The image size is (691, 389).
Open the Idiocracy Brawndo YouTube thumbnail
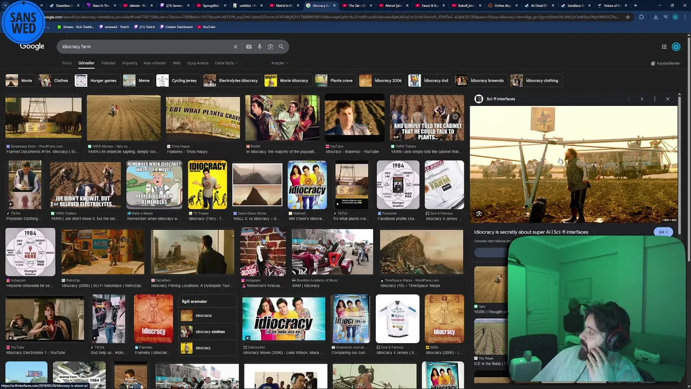click(354, 119)
